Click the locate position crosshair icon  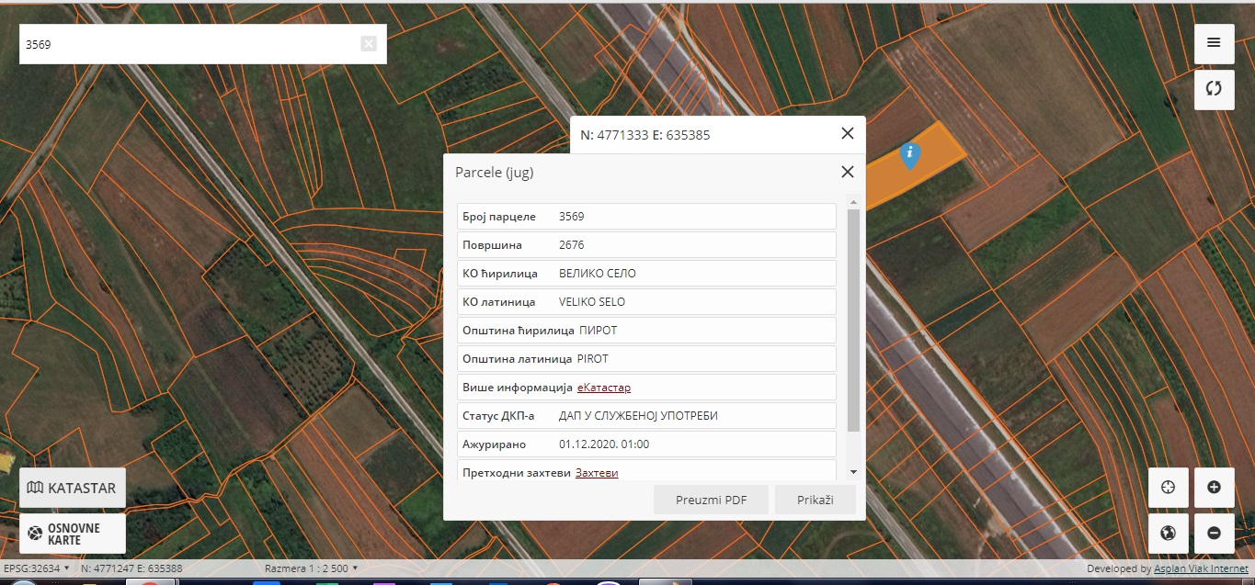[x=1169, y=488]
